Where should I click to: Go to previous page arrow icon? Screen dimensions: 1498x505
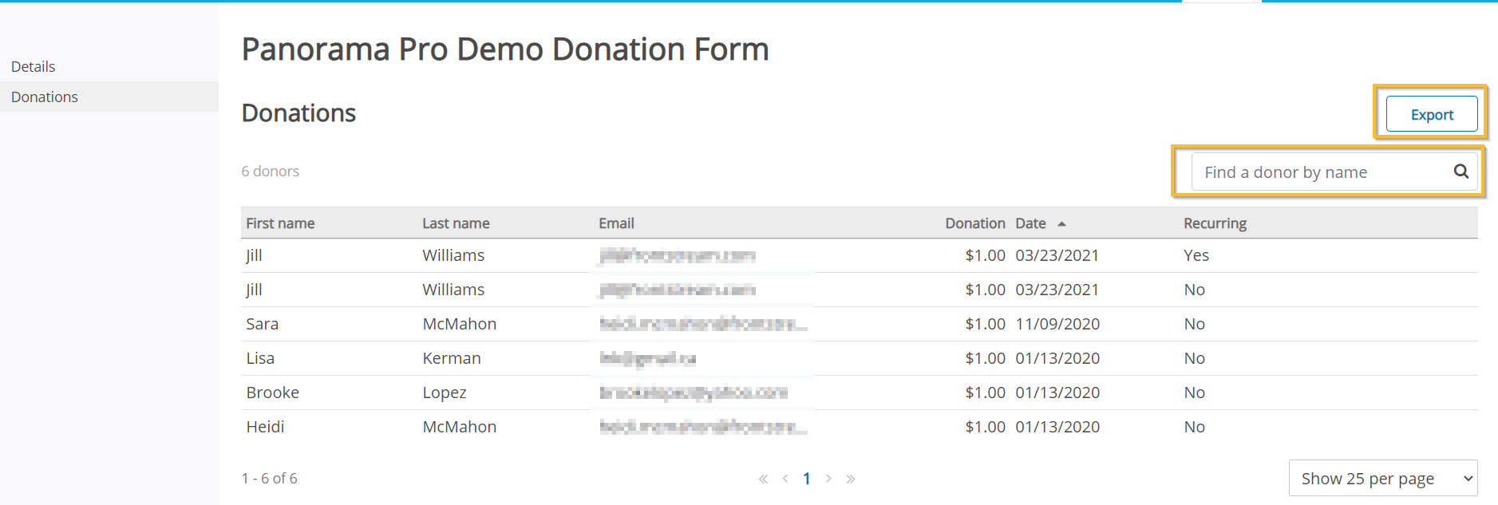(x=785, y=479)
